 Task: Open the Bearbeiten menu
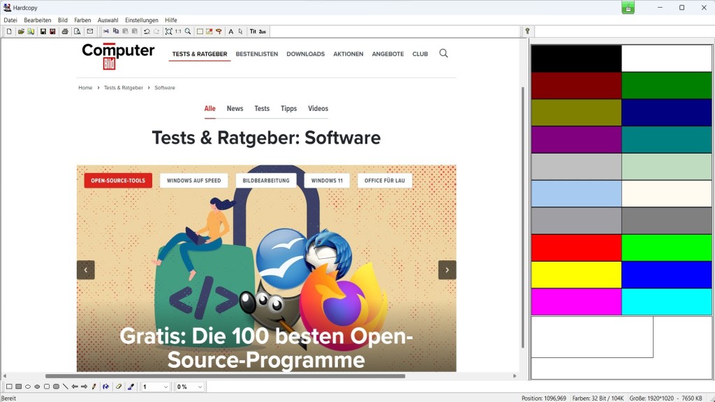coord(38,20)
